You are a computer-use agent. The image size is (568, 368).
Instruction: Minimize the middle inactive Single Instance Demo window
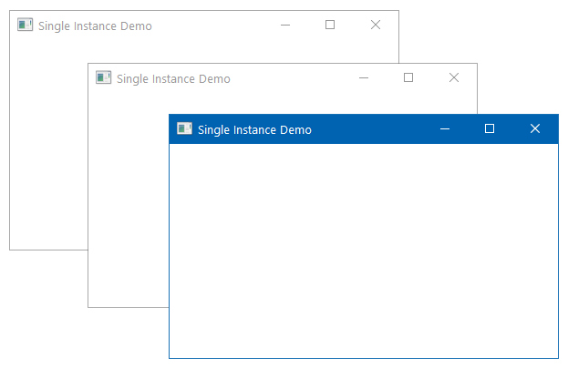click(364, 77)
